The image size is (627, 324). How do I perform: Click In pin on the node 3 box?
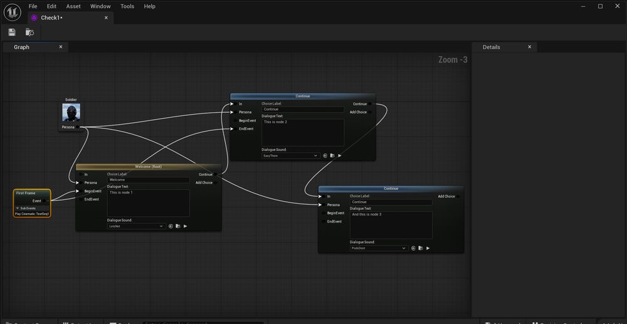point(324,196)
